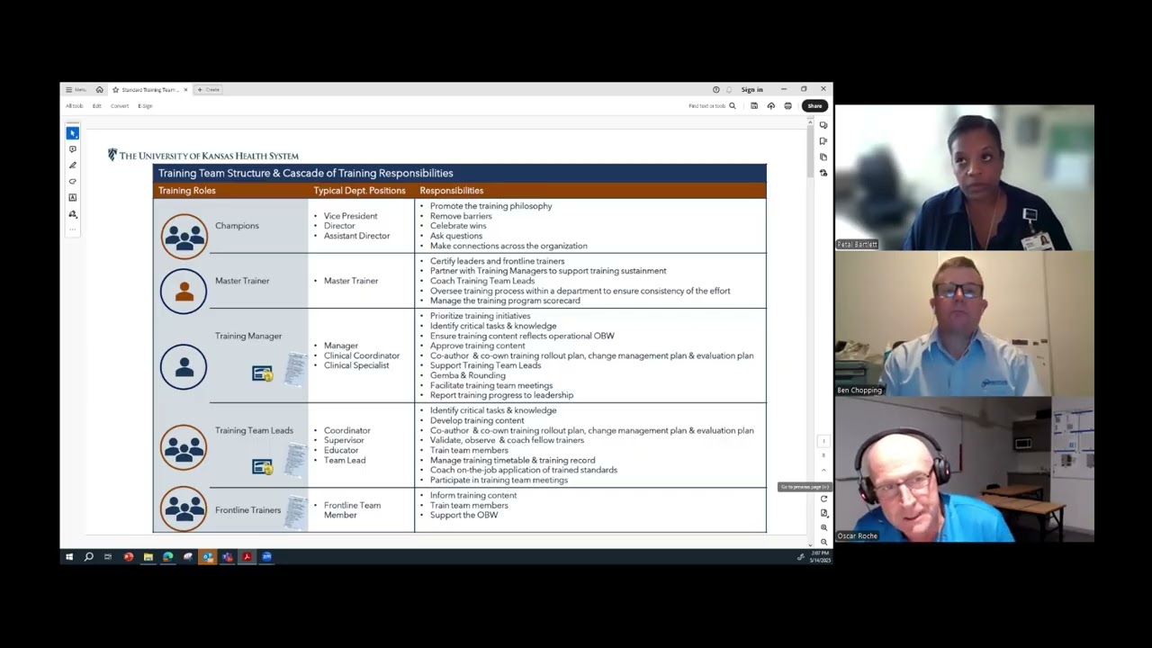Click the Print file icon
This screenshot has height=648, width=1152.
click(787, 106)
